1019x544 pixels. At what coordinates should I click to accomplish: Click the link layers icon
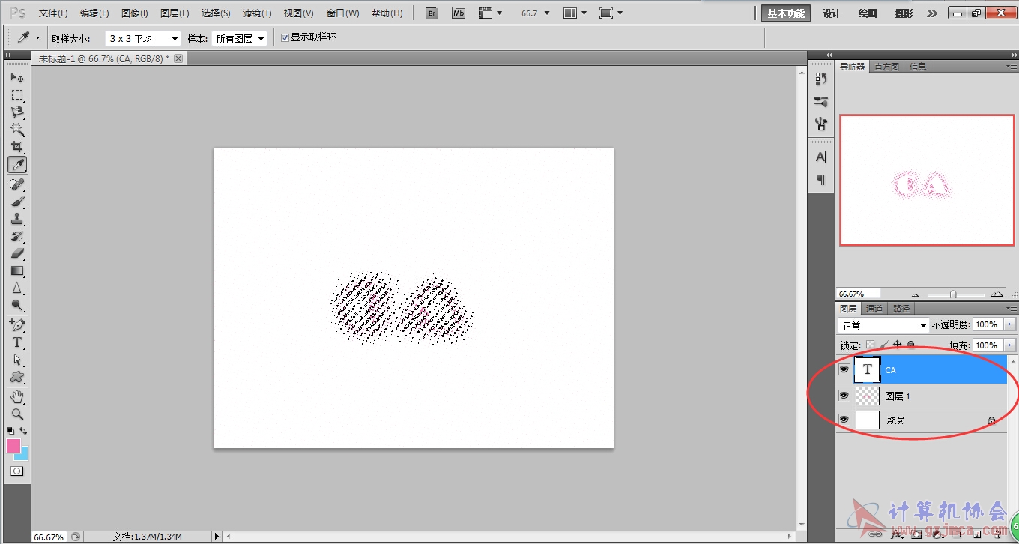coord(874,535)
